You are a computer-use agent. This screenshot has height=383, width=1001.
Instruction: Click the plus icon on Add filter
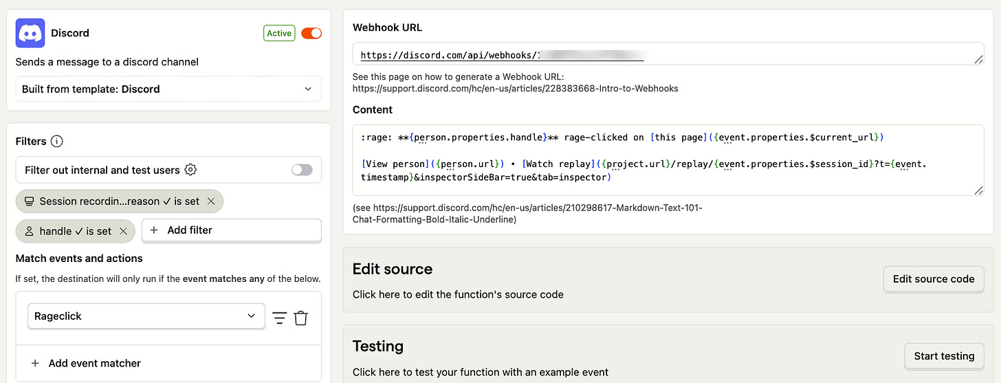click(x=154, y=230)
